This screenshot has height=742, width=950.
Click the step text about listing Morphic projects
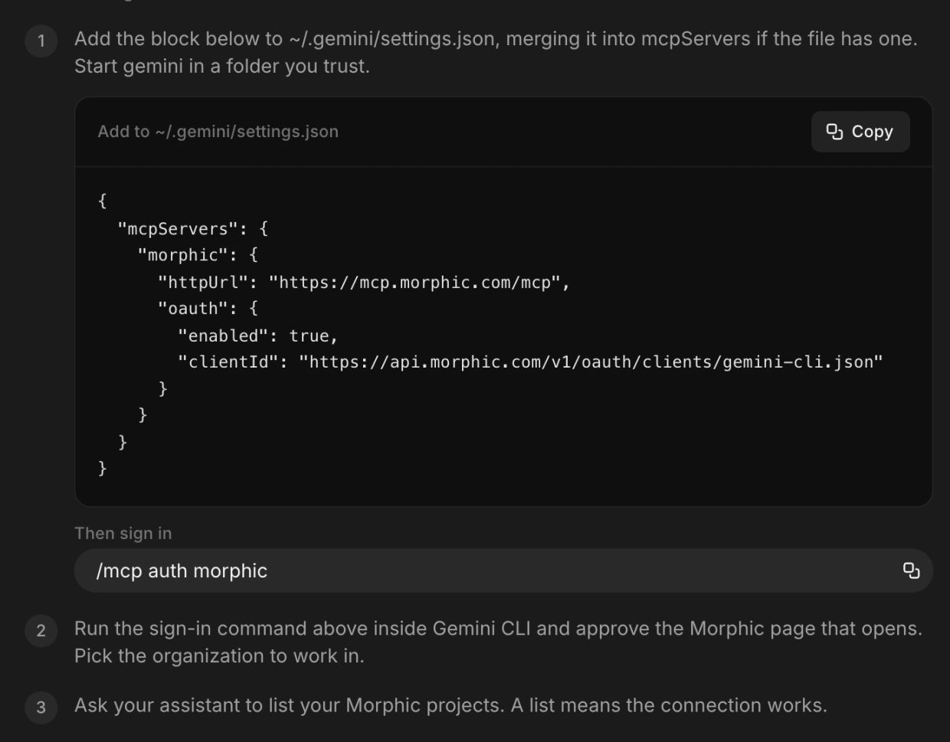click(x=450, y=705)
